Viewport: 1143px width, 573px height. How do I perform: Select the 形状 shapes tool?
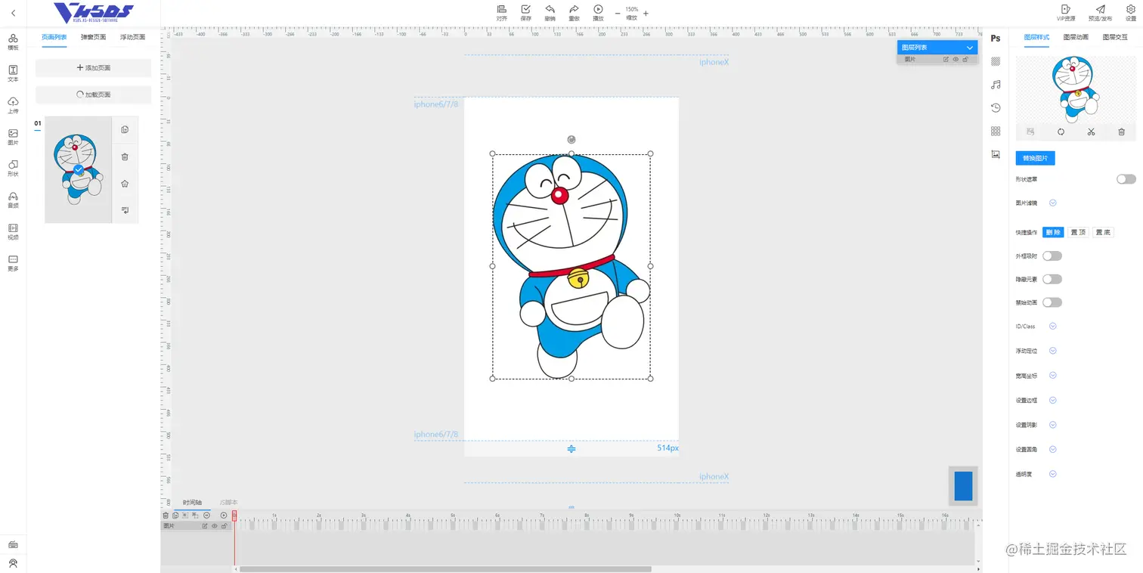(x=13, y=168)
